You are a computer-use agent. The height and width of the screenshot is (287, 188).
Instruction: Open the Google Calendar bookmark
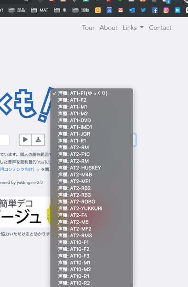(x=109, y=10)
